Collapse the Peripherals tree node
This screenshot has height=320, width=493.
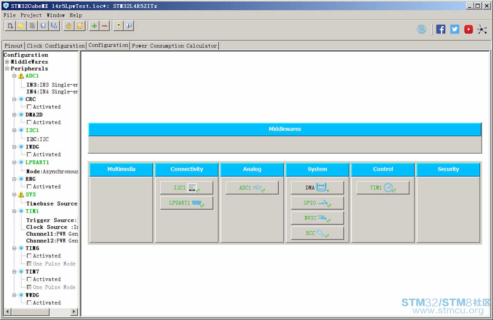[7, 69]
